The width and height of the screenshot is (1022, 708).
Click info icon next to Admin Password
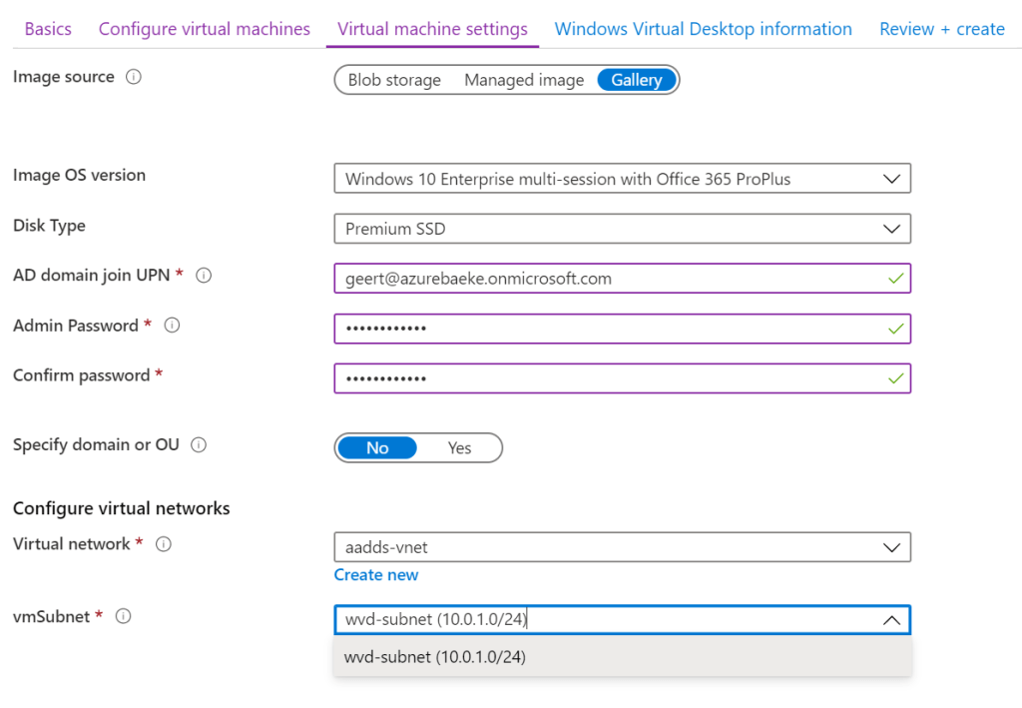tap(172, 326)
